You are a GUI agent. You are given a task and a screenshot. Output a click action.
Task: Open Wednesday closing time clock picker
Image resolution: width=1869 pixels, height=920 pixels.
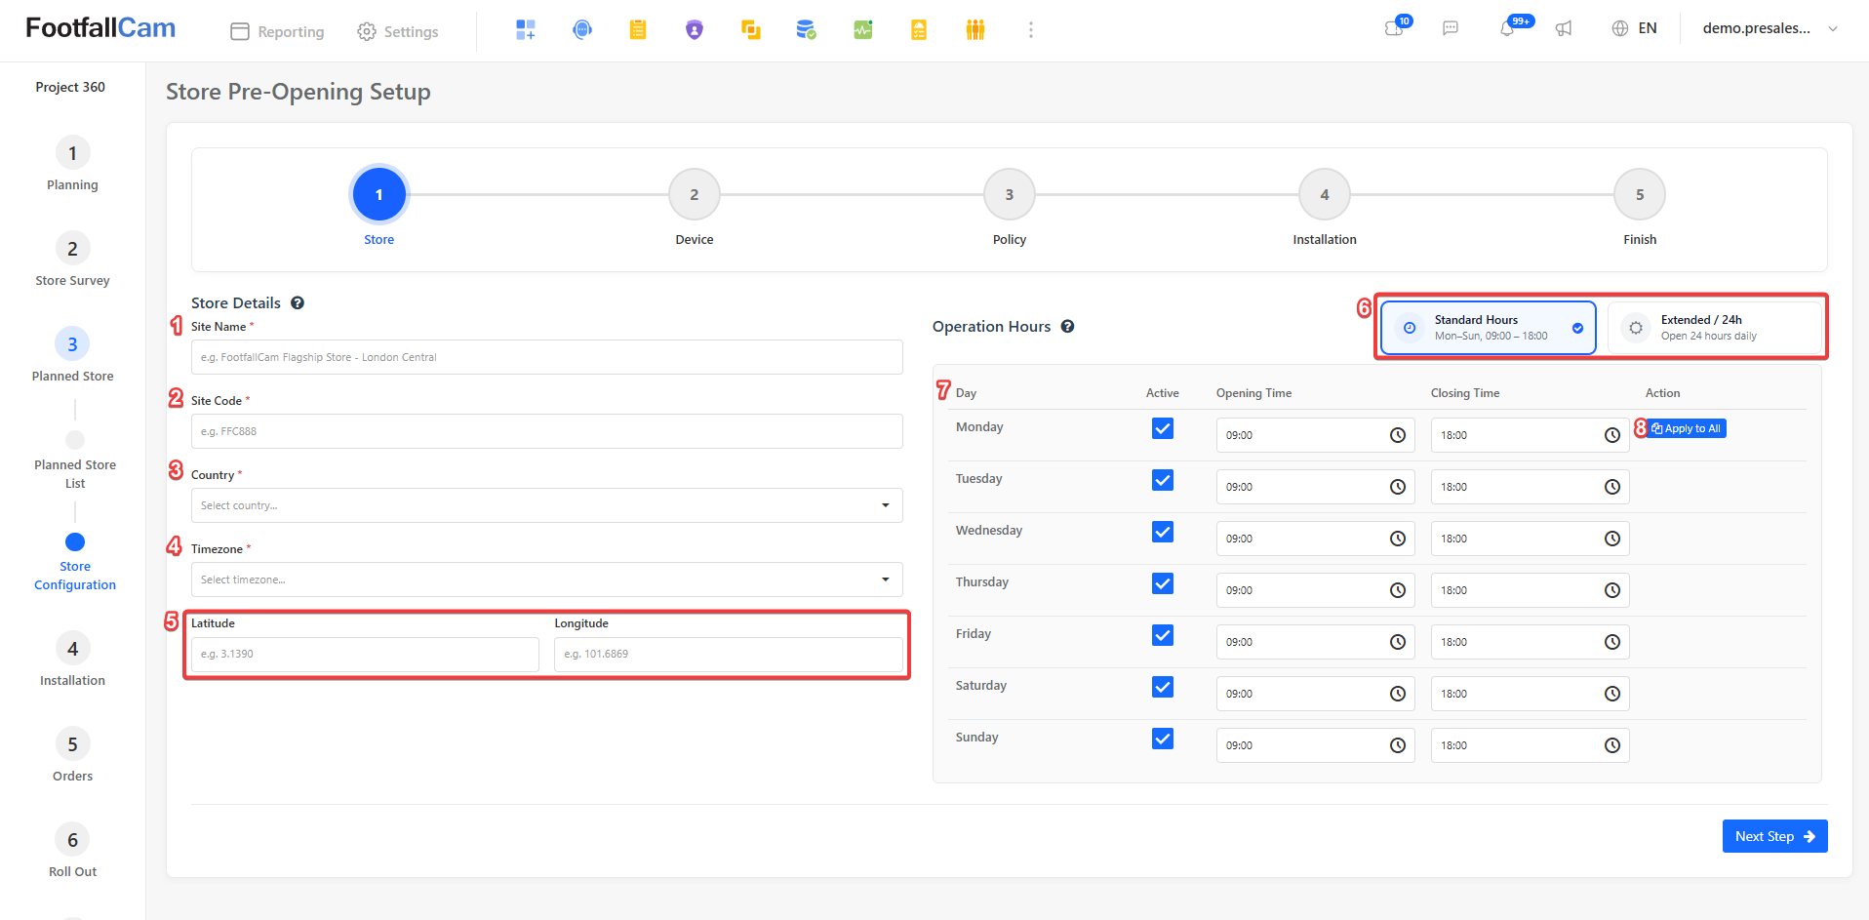pyautogui.click(x=1612, y=539)
